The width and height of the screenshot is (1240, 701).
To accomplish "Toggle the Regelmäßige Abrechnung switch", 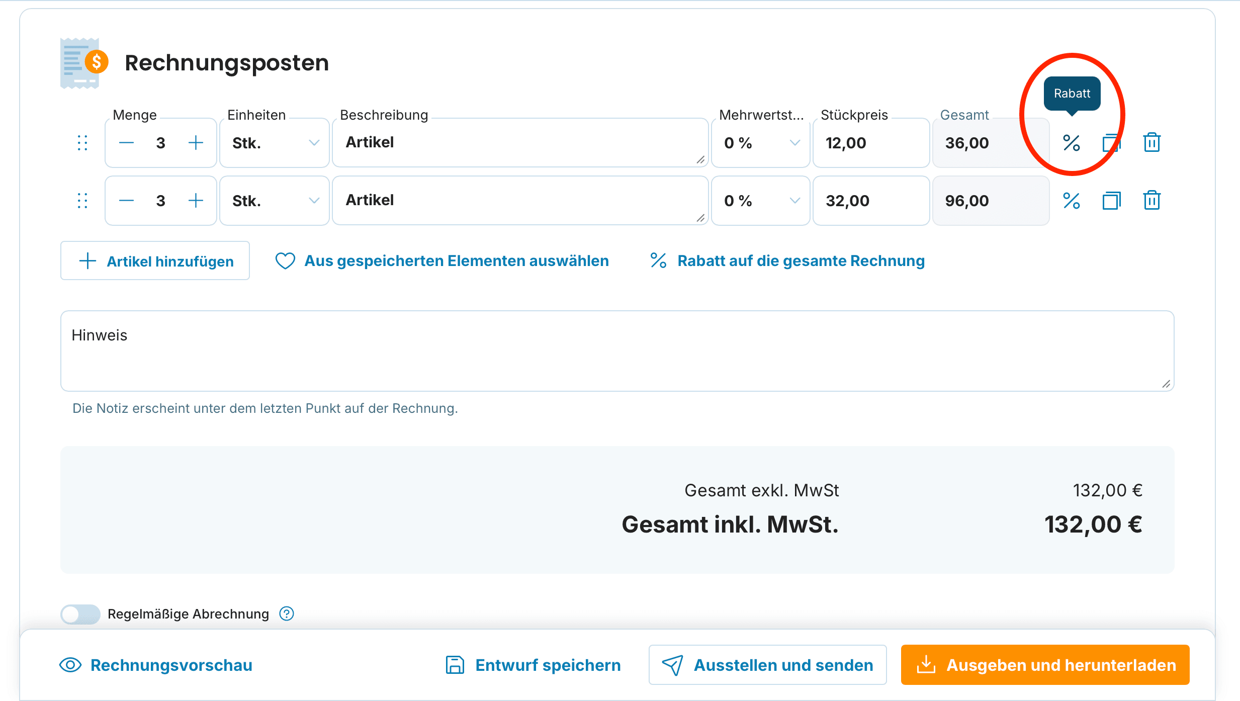I will point(80,614).
